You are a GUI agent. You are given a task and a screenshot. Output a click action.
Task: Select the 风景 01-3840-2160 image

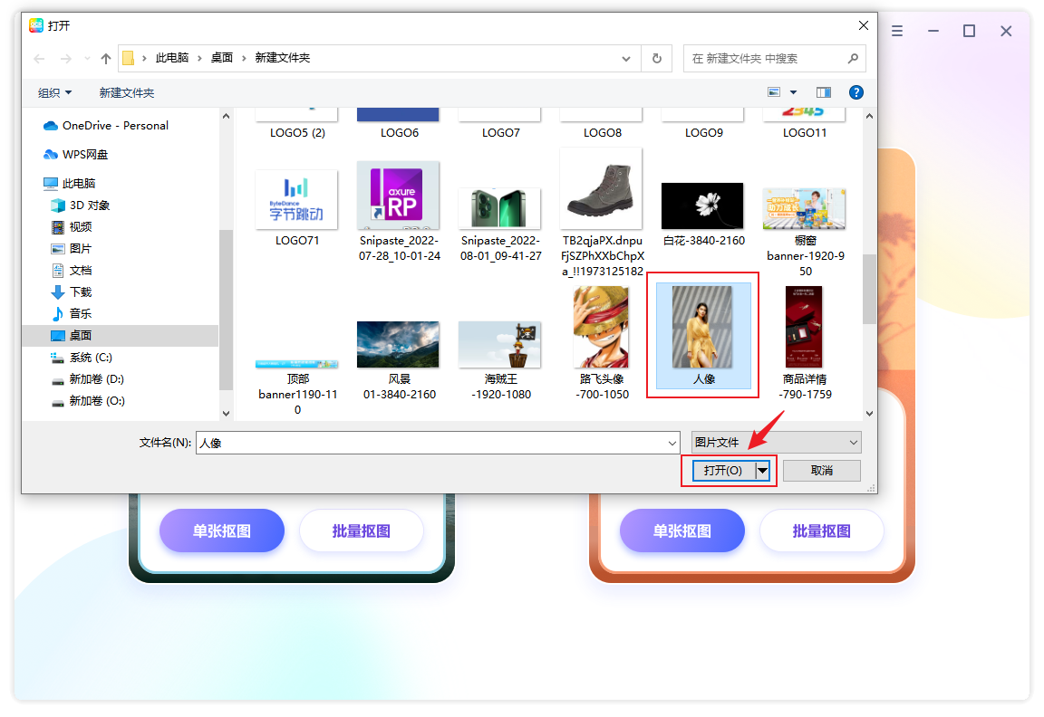coord(400,361)
